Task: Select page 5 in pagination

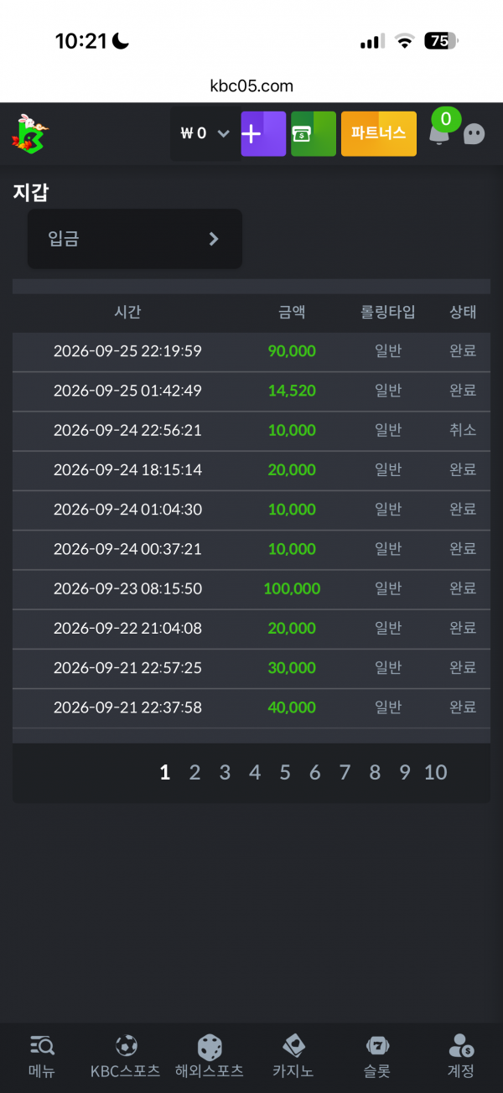Action: pos(285,773)
